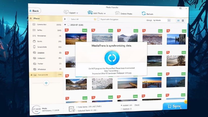The image size is (208, 117).
Task: Click undo icon on tree sunset photo
Action: [67, 30]
